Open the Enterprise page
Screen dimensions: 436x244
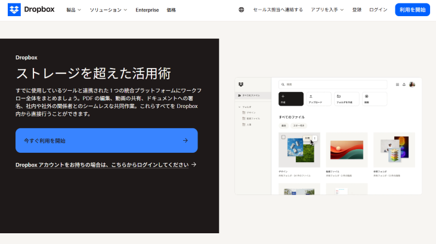147,10
